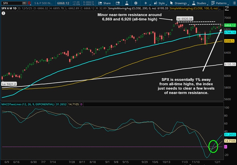Click the R: 32.89 range value
The width and height of the screenshot is (237, 165).
101,8
